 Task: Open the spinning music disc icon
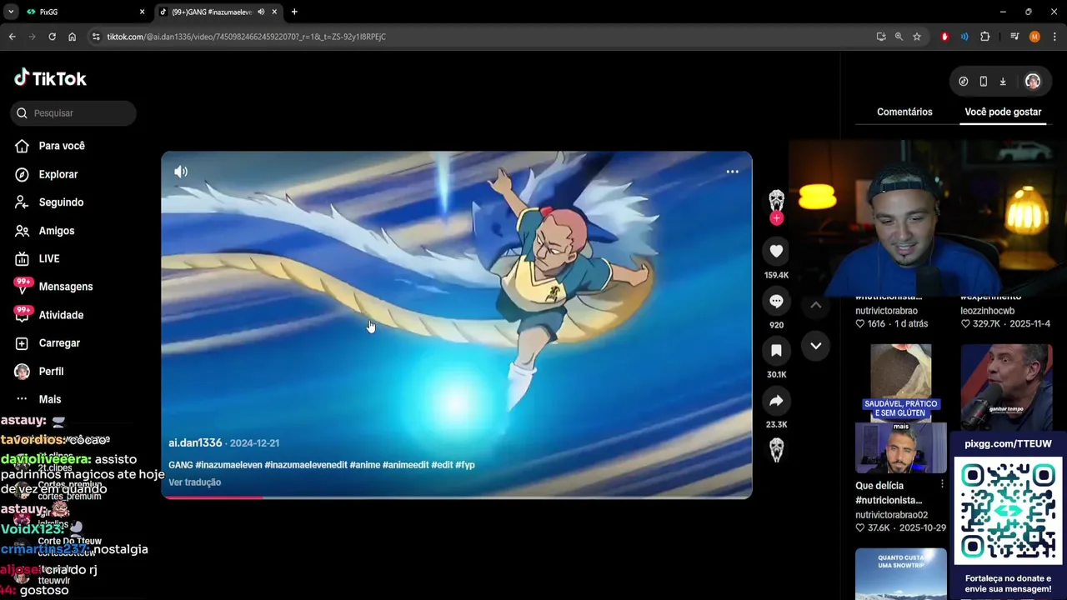(776, 450)
